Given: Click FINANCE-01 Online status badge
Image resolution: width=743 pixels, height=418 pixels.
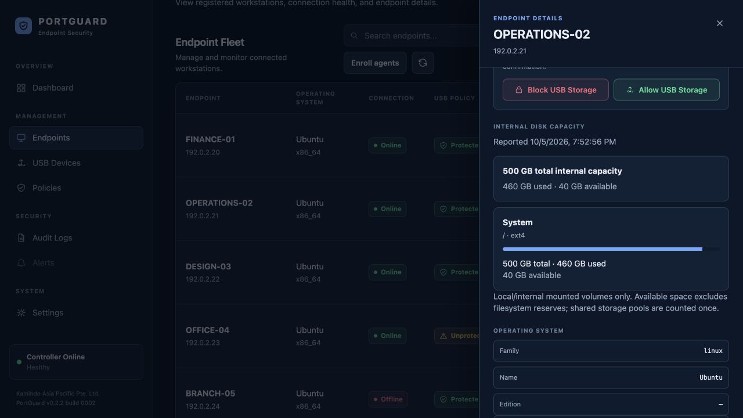Looking at the screenshot, I should pos(387,146).
